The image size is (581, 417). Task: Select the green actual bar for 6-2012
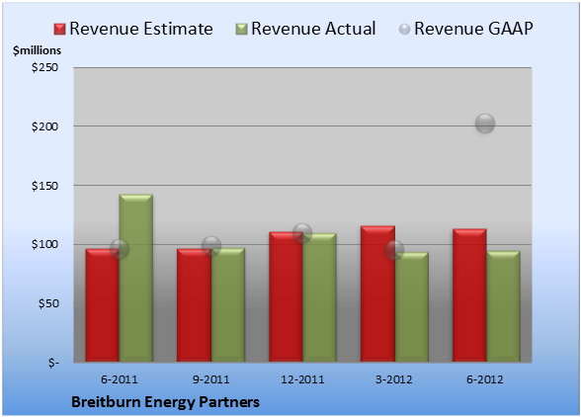(503, 306)
